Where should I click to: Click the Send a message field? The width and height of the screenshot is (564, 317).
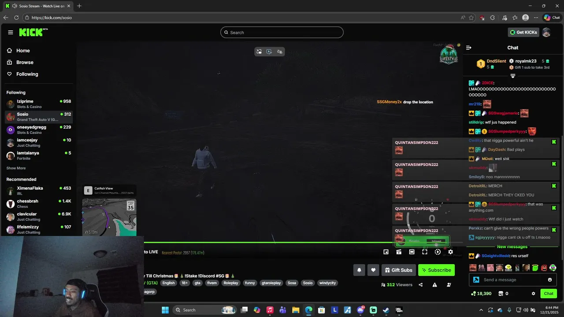click(x=513, y=280)
